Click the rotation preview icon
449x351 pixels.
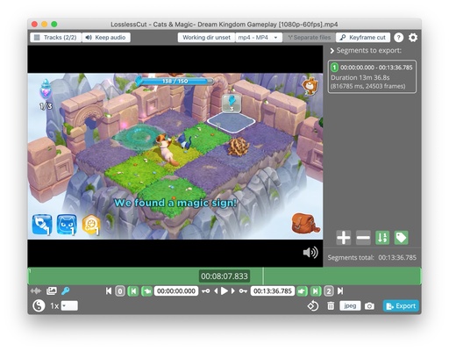313,306
